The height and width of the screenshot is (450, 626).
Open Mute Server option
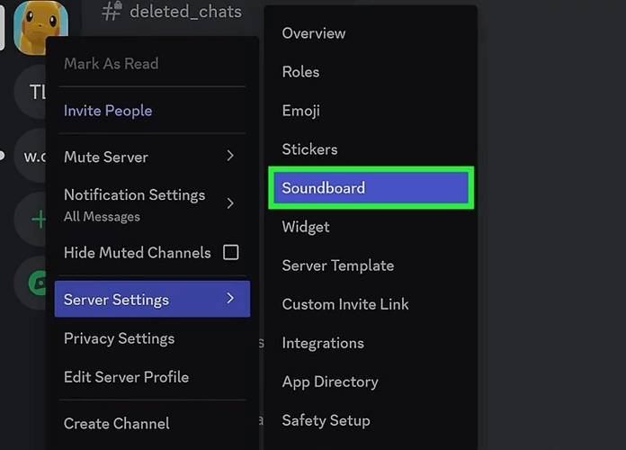[152, 157]
